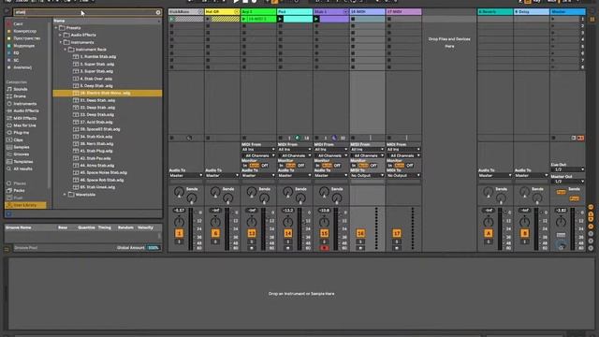Toggle track activator 13 on Arp
This screenshot has width=599, height=337.
[252, 233]
